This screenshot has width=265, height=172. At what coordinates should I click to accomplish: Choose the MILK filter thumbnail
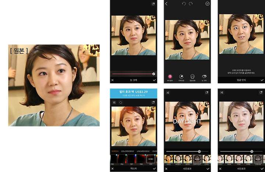click(229, 159)
